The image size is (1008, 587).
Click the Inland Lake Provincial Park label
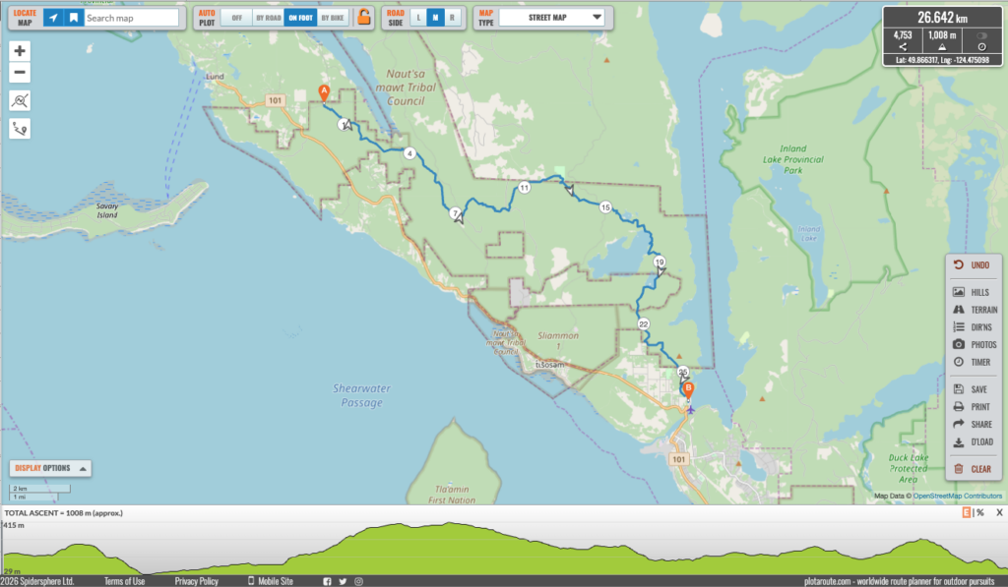pyautogui.click(x=792, y=159)
